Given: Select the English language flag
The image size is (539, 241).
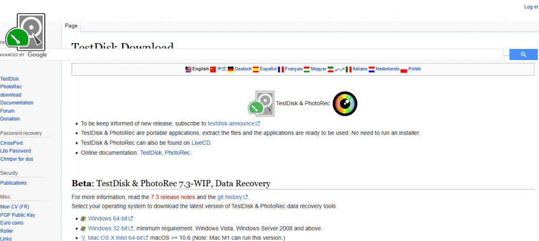Looking at the screenshot, I should (188, 69).
